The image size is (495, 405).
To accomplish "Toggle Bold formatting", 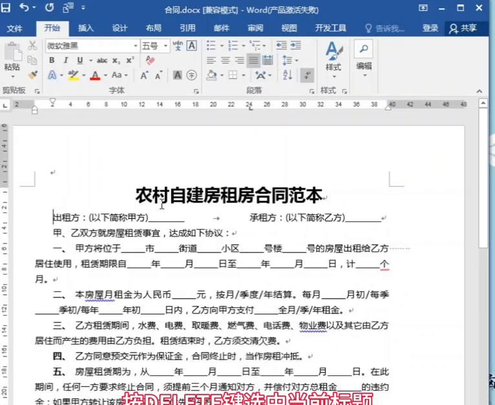I will (52, 60).
